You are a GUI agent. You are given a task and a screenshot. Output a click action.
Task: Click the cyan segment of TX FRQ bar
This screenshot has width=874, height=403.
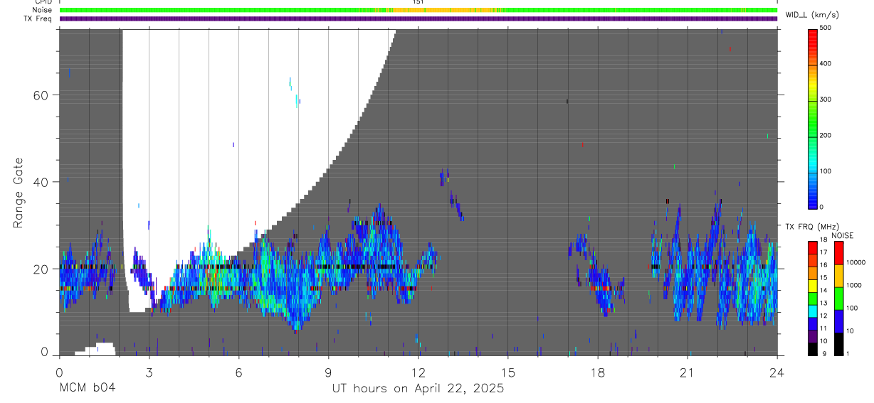pyautogui.click(x=813, y=311)
